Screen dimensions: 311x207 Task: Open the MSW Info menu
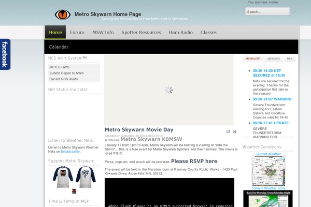[x=103, y=32]
